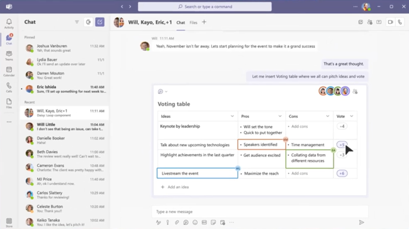This screenshot has width=409, height=229.
Task: Go forward in navigation history
Action: coord(130,7)
